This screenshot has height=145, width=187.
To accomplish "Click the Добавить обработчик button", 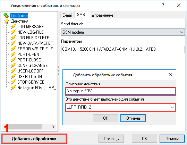I will click(x=34, y=139).
